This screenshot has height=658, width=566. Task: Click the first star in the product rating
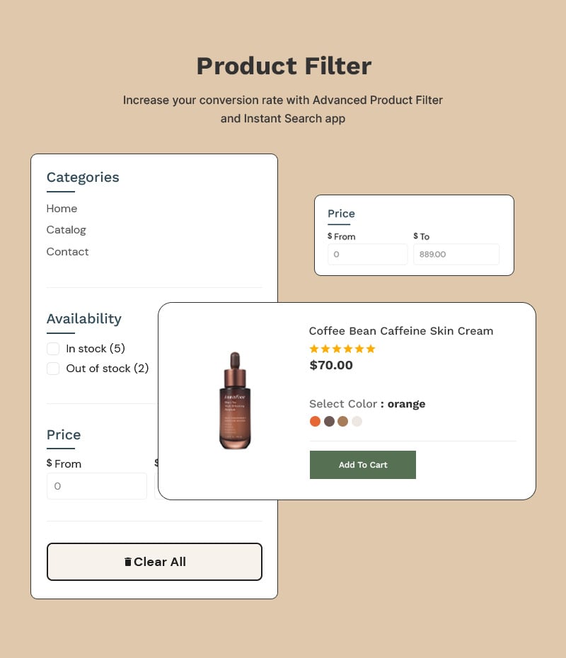313,349
